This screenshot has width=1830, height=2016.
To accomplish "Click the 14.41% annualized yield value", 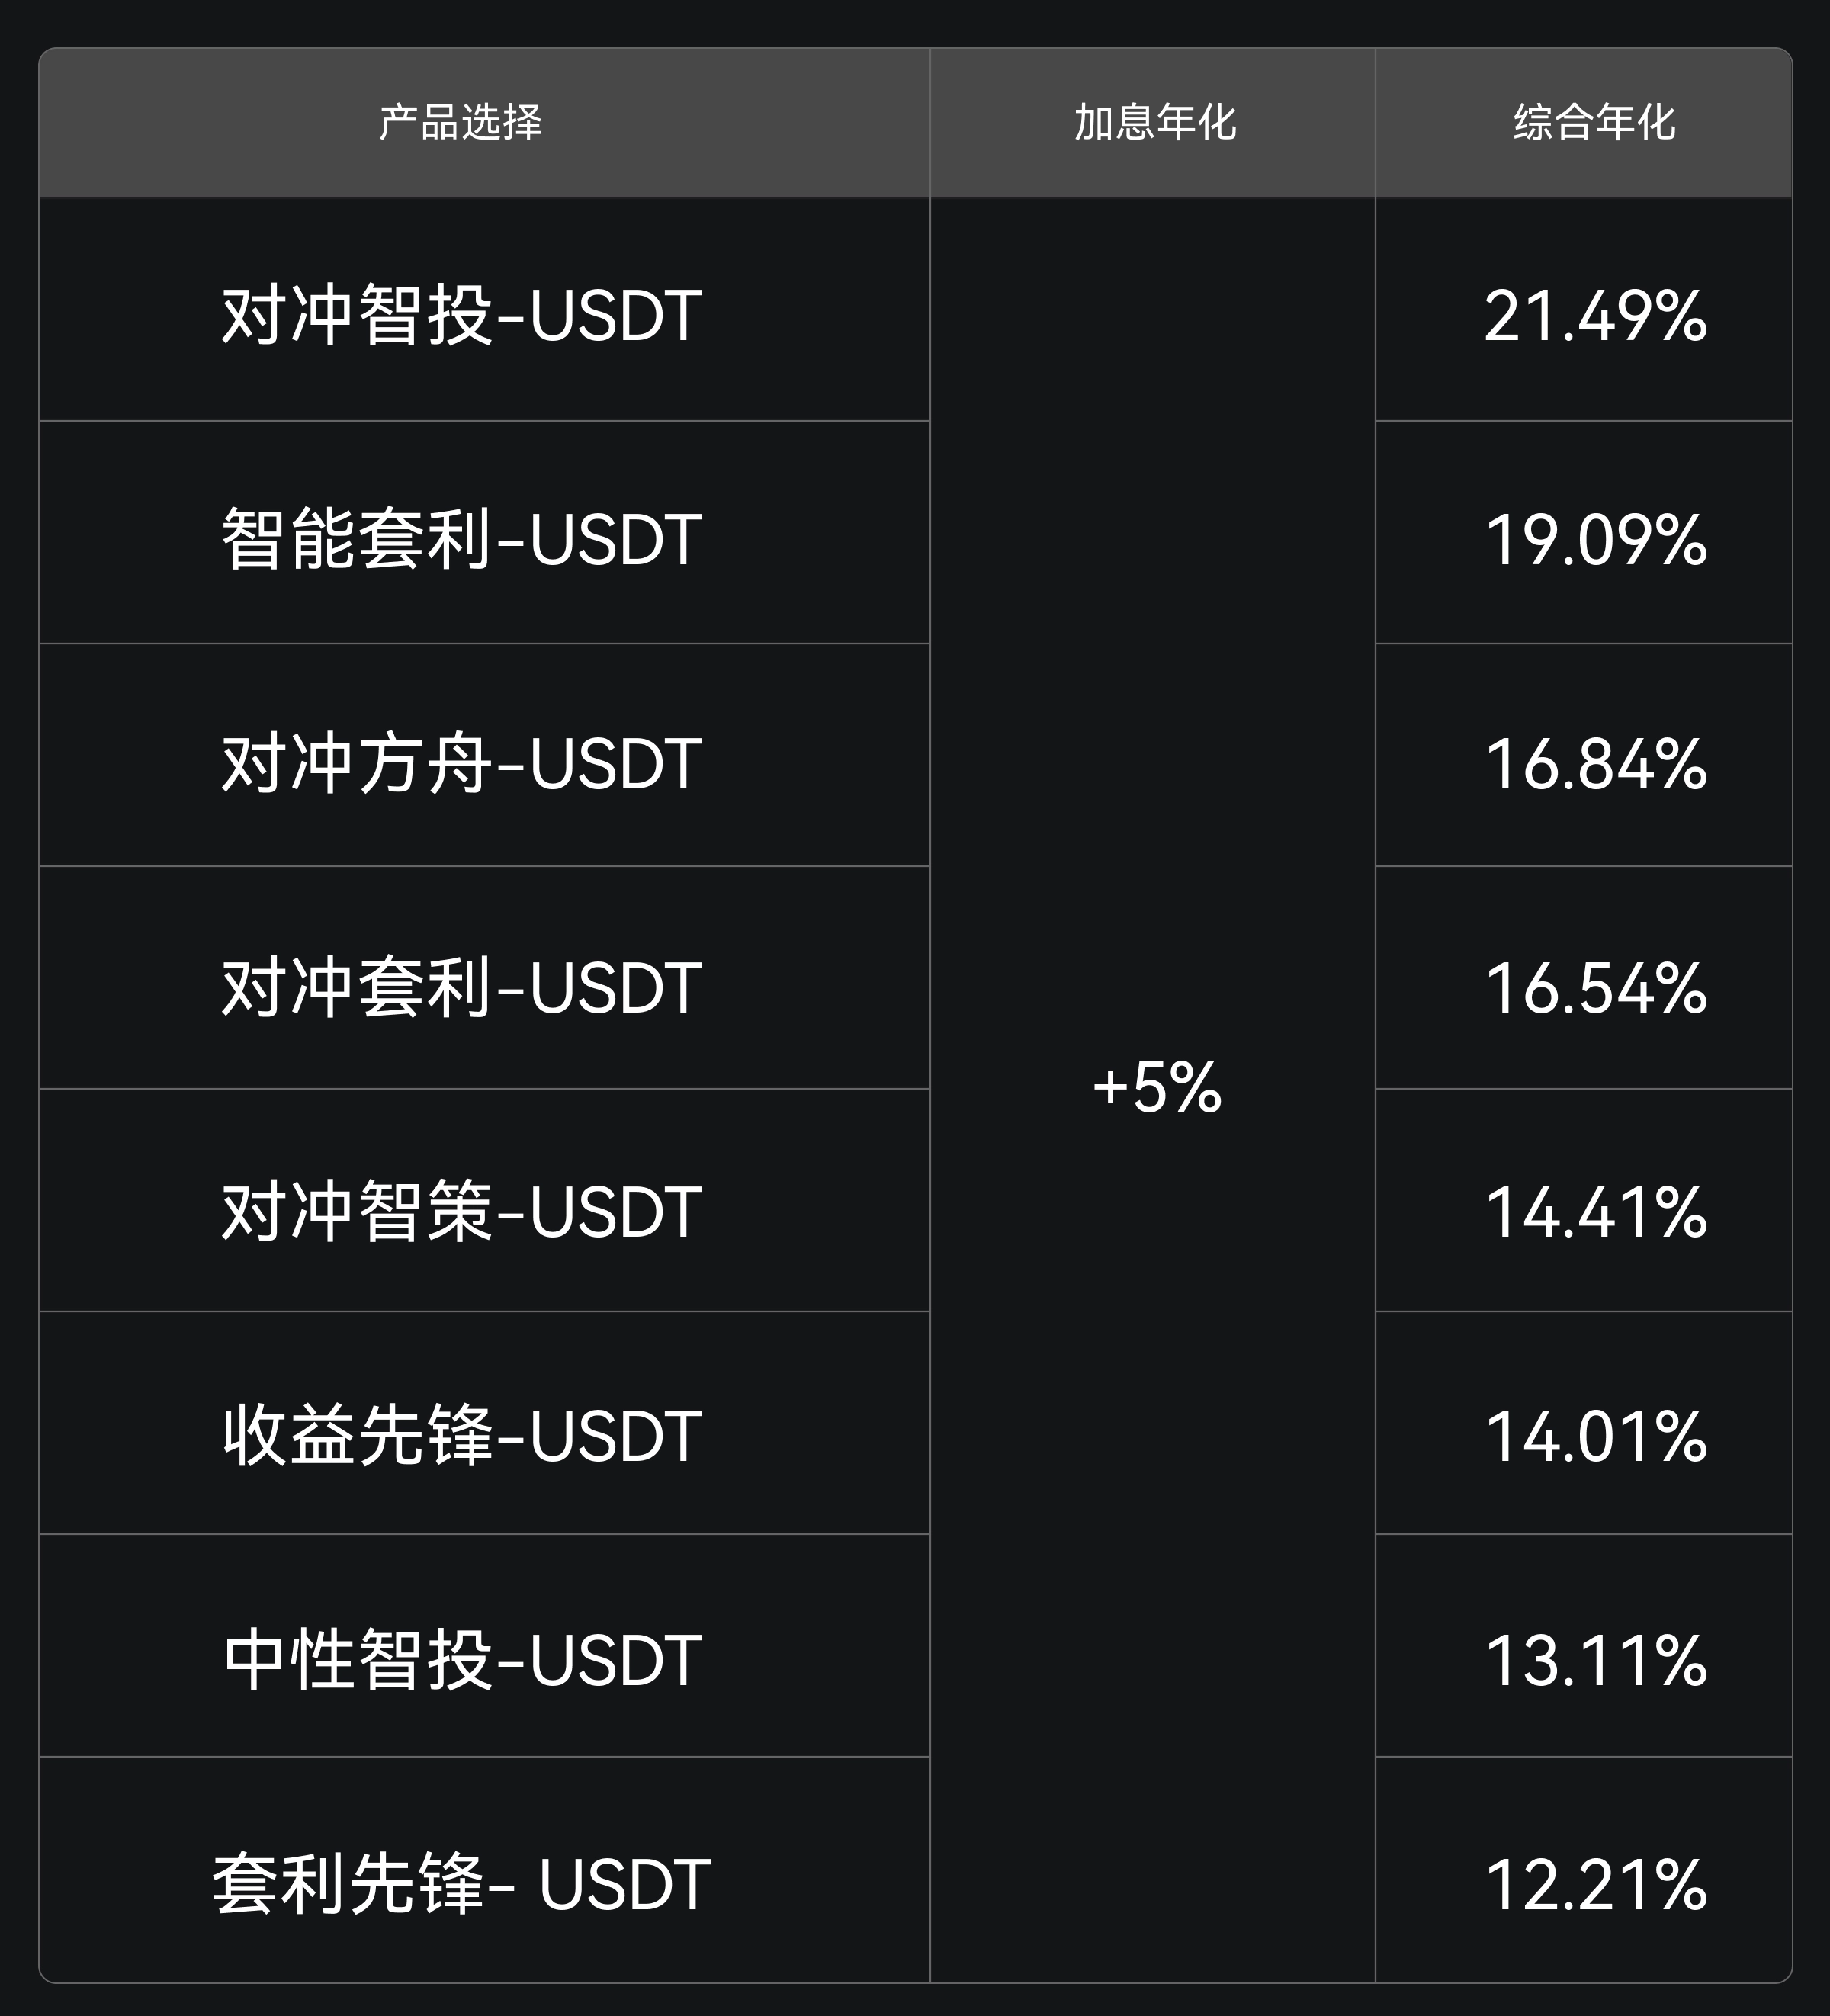I will (1595, 1211).
